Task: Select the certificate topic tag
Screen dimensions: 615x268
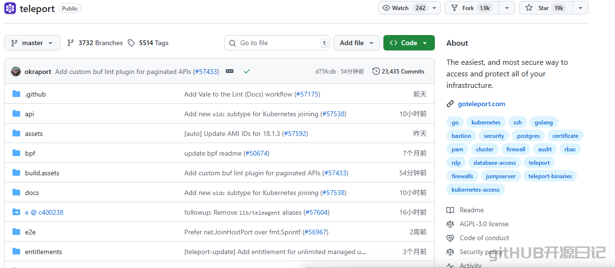Action: [566, 136]
